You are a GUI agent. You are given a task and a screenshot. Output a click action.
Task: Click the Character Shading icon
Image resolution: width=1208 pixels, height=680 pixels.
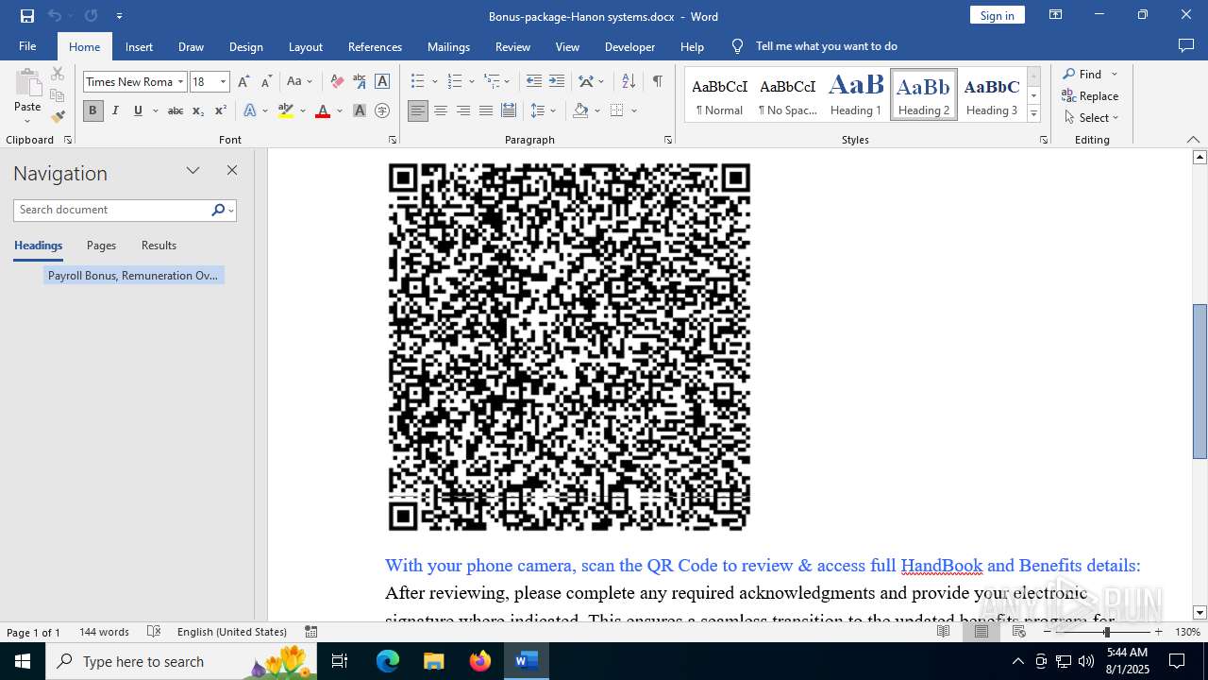(359, 110)
